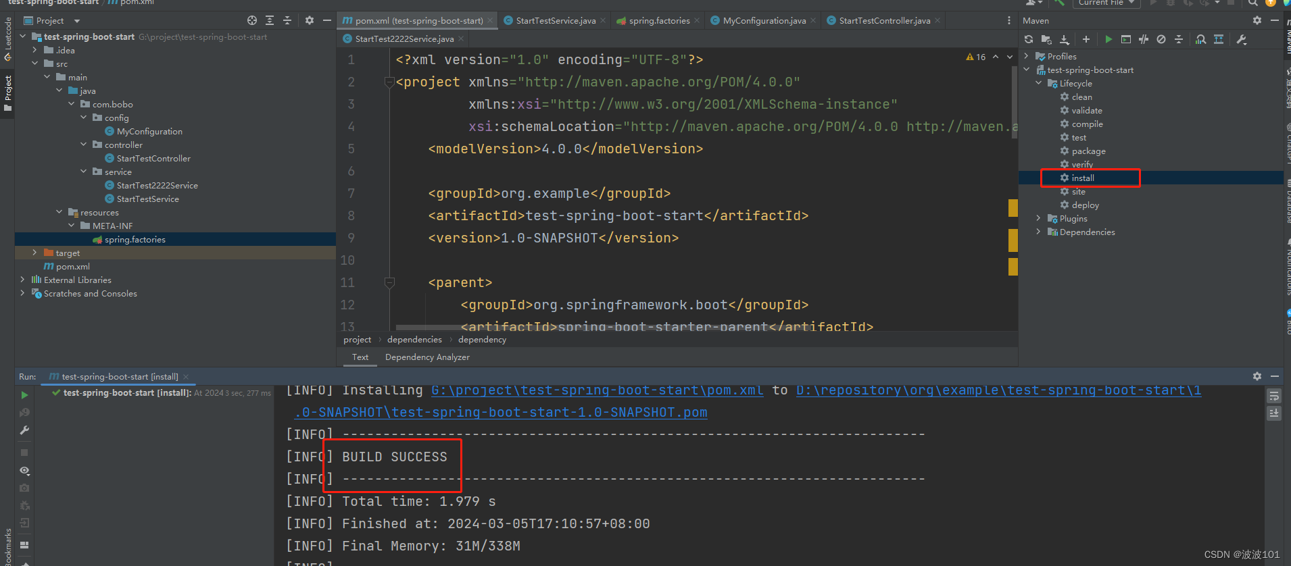1291x566 pixels.
Task: Expand External Libraries node
Action: [23, 280]
